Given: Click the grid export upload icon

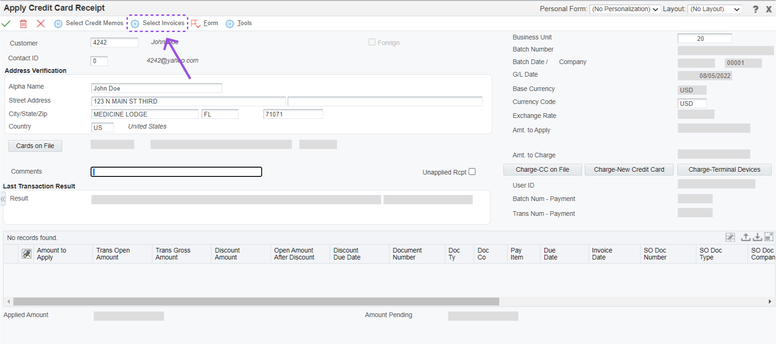Looking at the screenshot, I should coord(745,237).
